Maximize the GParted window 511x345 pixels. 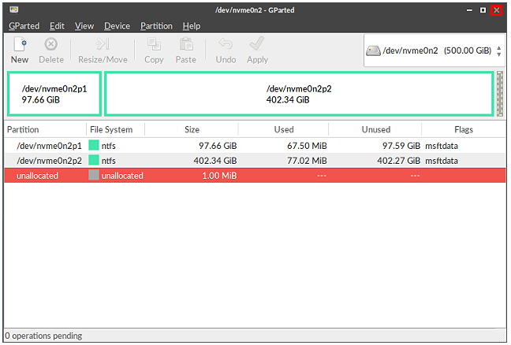coord(483,10)
